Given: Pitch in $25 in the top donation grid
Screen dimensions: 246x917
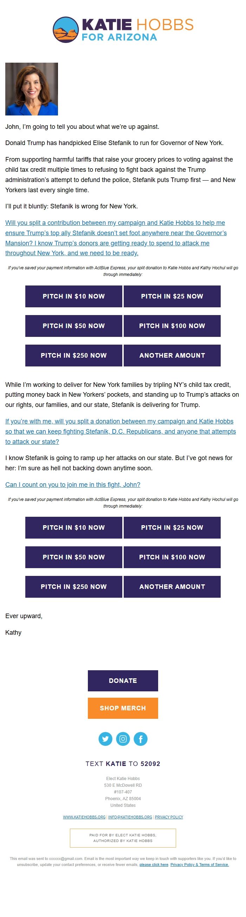Looking at the screenshot, I should tap(172, 296).
